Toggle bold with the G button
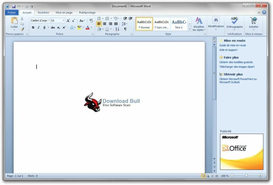Image resolution: width=273 pixels, height=185 pixels. pos(33,27)
